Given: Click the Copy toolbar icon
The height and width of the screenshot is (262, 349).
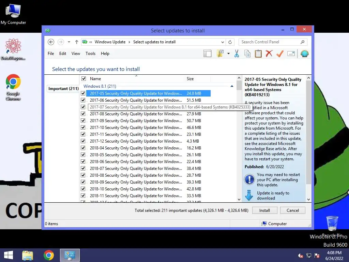Looking at the screenshot, I should (247, 54).
